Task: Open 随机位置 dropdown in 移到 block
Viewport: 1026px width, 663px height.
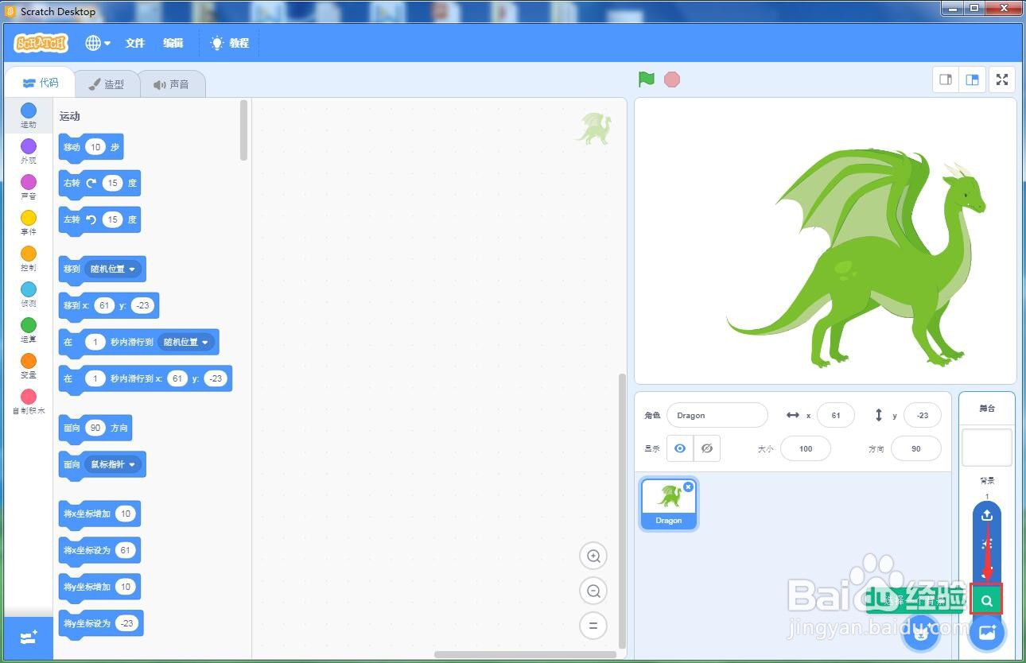Action: click(x=113, y=269)
